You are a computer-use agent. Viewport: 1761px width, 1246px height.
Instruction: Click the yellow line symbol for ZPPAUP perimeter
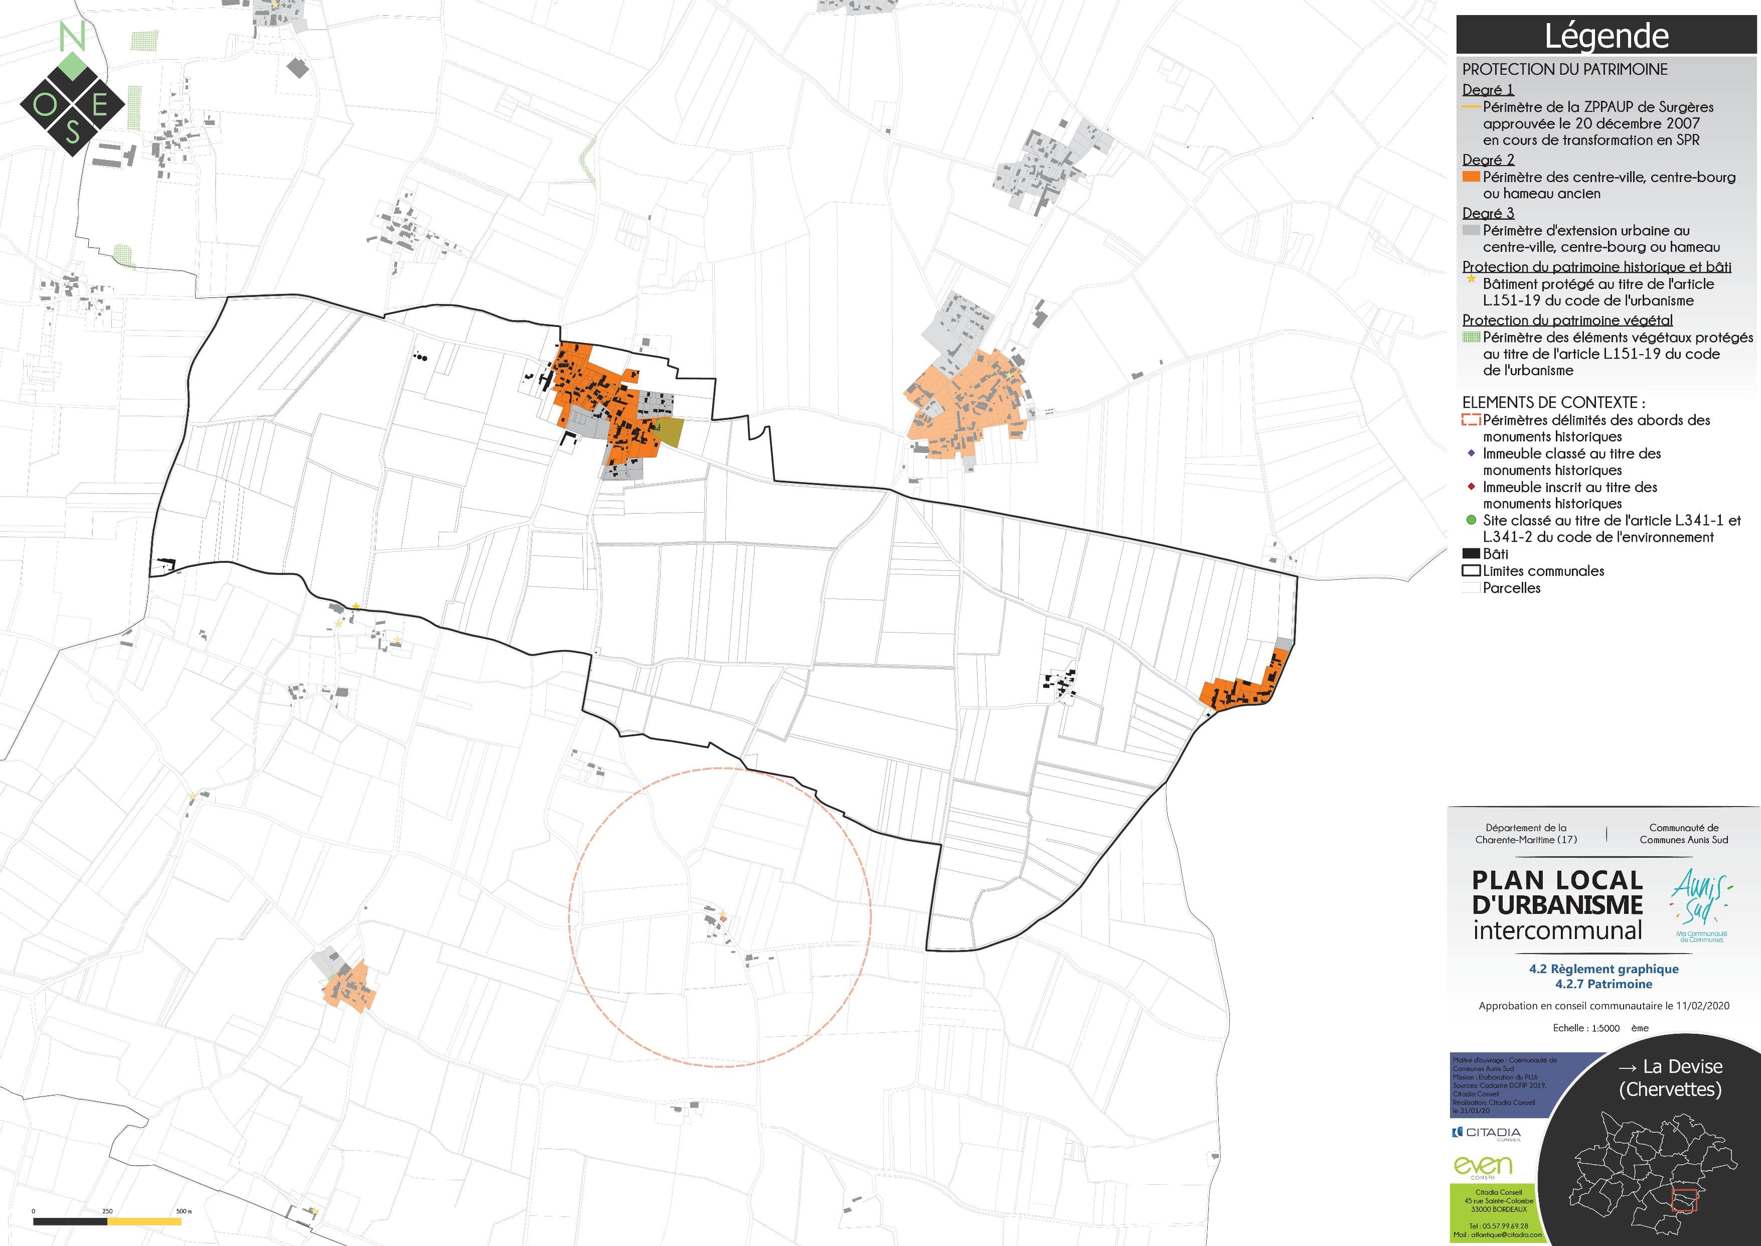point(1471,107)
